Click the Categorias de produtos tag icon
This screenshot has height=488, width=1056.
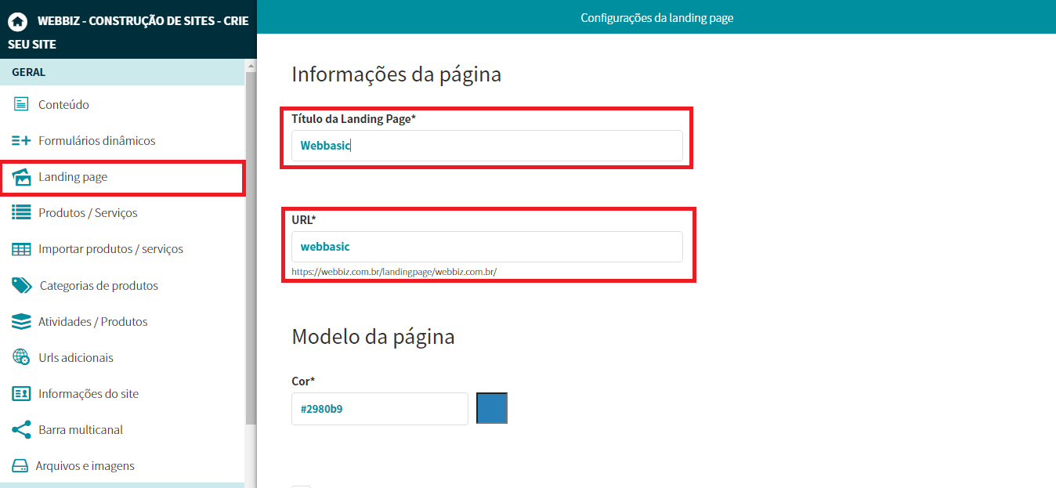[22, 285]
